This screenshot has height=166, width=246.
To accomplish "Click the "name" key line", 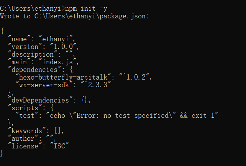I will [42, 39].
